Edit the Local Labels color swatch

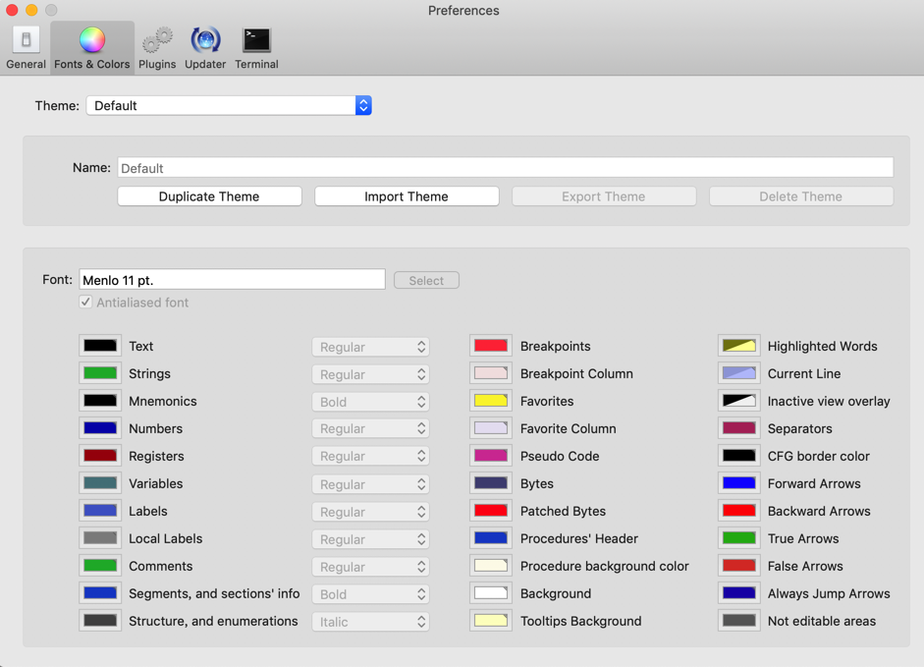pos(100,538)
